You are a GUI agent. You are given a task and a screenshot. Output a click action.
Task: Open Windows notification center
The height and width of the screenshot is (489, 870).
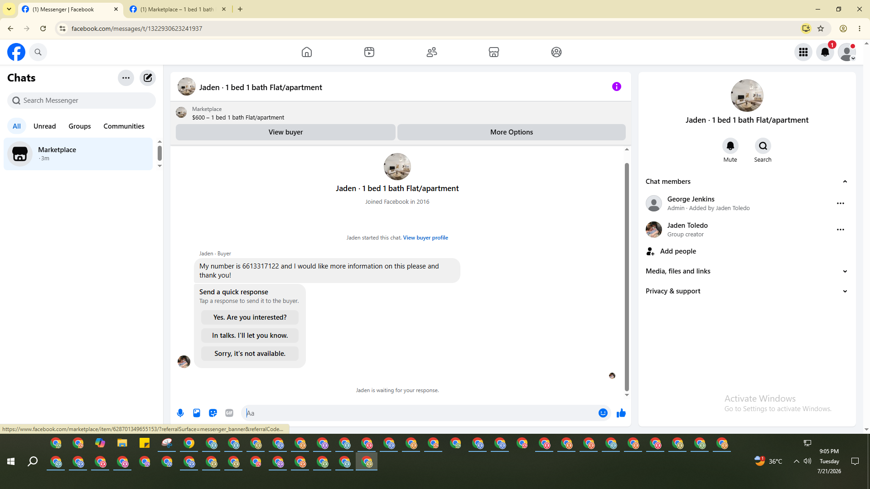[855, 461]
